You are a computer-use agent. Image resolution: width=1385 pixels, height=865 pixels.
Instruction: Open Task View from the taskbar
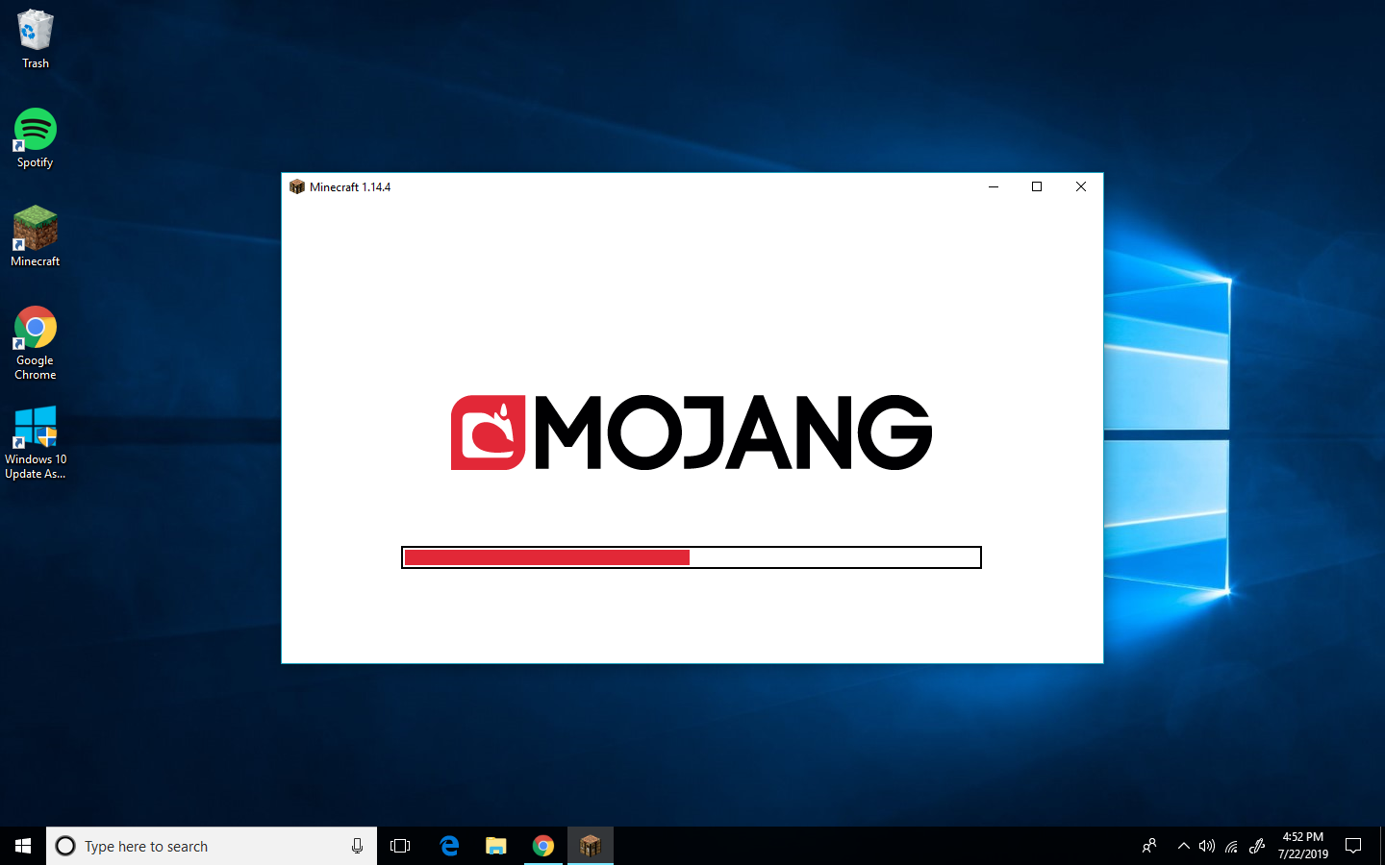point(400,846)
